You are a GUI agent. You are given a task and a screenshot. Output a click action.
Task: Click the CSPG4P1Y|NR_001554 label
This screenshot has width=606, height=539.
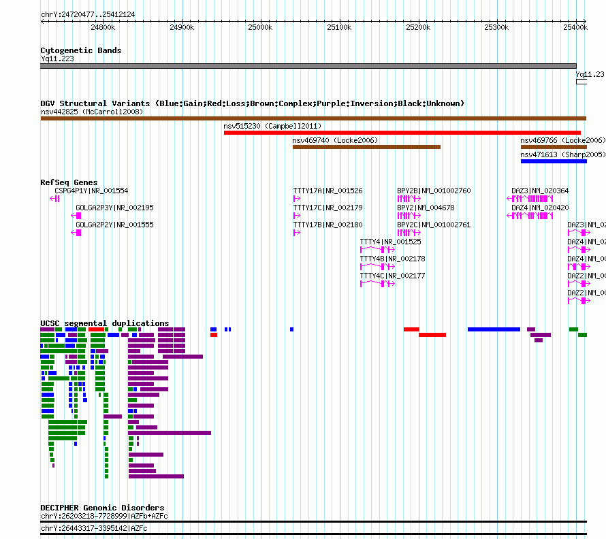point(91,191)
